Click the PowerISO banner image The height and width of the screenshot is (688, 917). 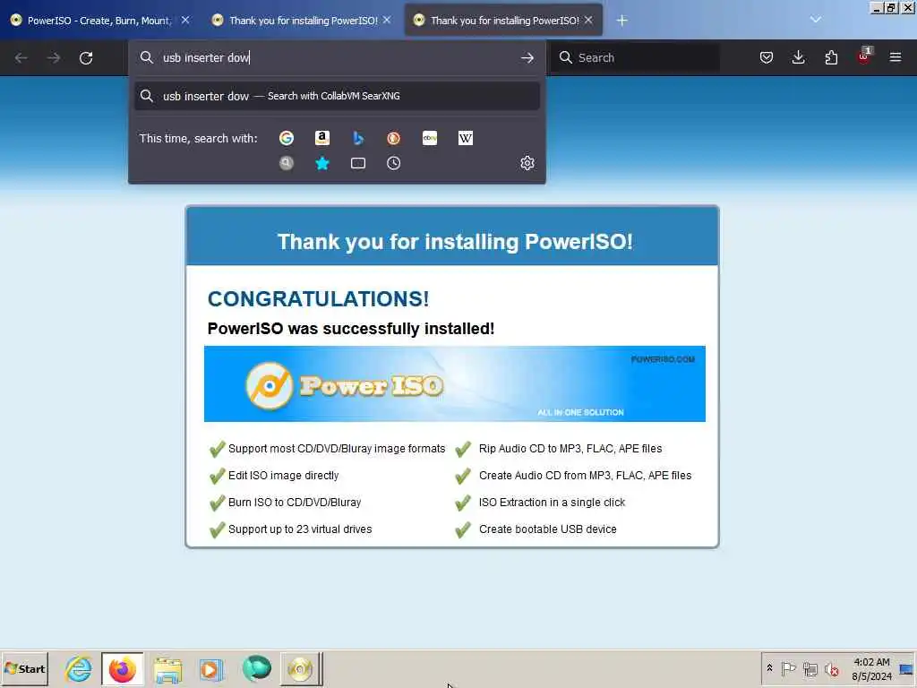(454, 383)
